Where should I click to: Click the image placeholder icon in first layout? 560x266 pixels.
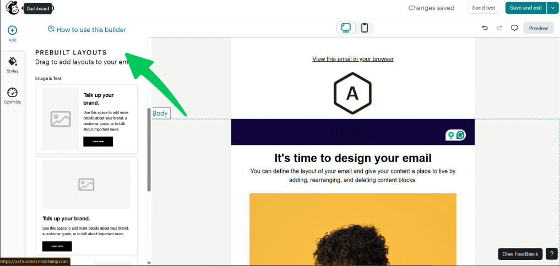tap(61, 119)
